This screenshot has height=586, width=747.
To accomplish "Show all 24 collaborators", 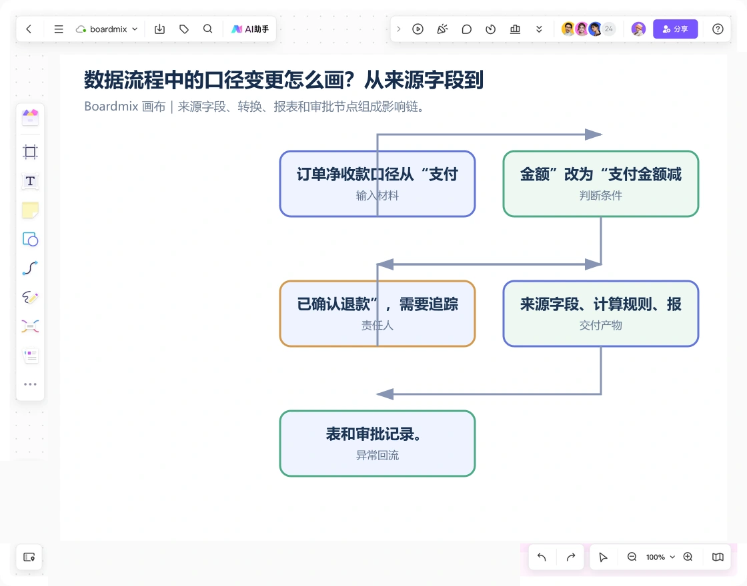I will [609, 29].
